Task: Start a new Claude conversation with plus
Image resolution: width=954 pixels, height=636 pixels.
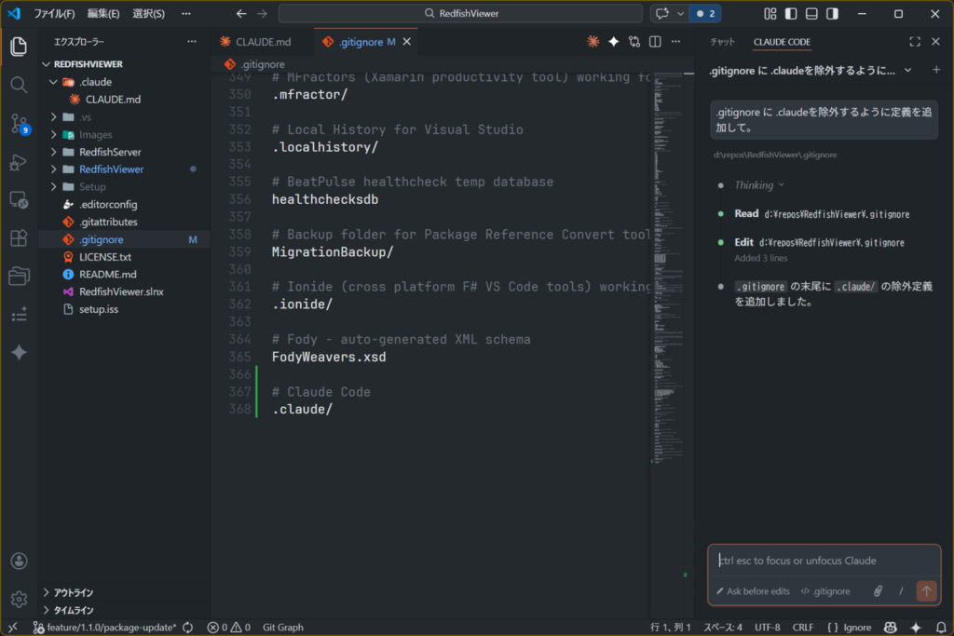Action: 935,70
